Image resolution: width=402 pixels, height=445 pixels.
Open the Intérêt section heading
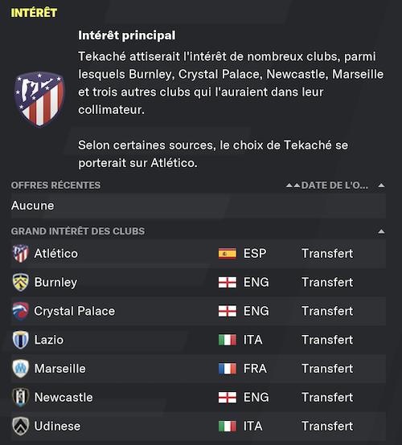34,13
